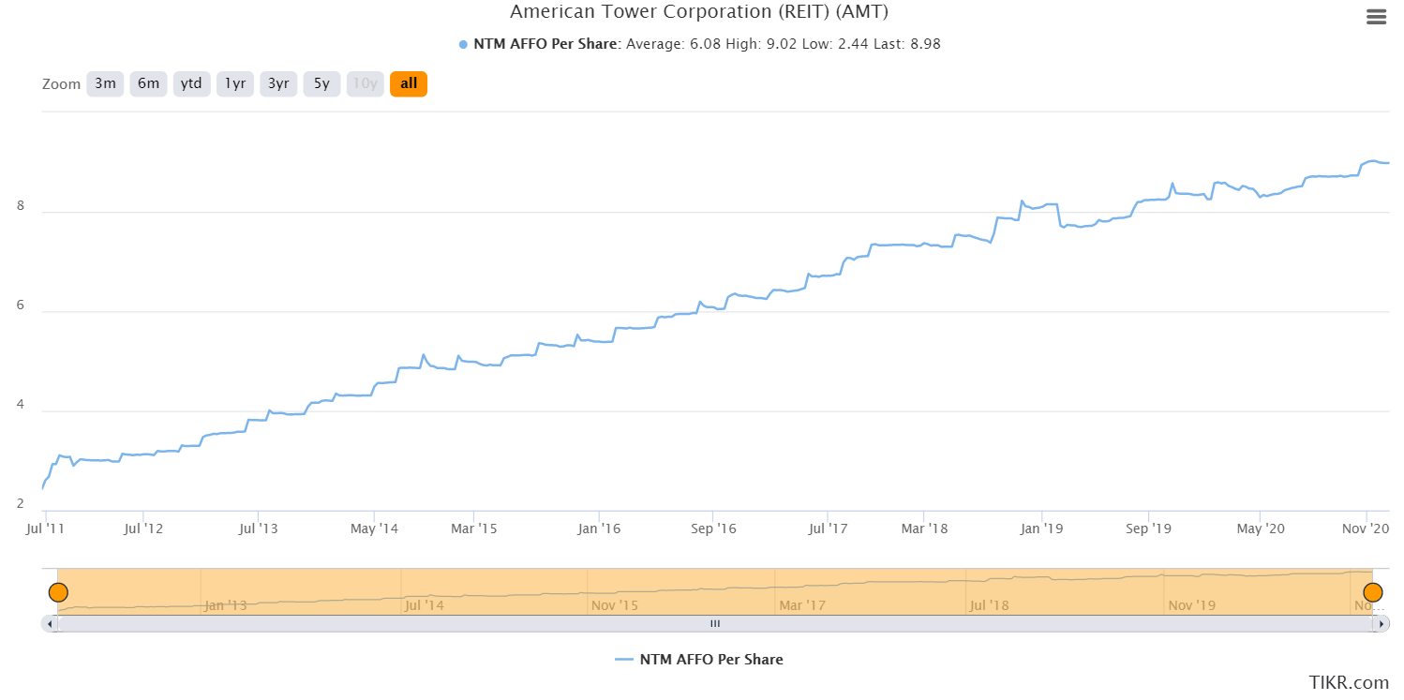Image resolution: width=1404 pixels, height=700 pixels.
Task: Set zoom range to 6m
Action: (148, 83)
